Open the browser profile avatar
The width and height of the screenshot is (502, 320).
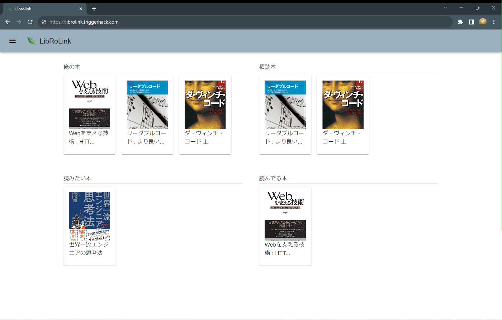[x=483, y=22]
